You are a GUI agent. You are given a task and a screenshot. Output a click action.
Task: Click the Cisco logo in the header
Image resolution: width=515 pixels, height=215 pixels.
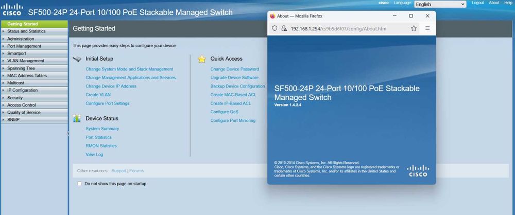(x=12, y=10)
